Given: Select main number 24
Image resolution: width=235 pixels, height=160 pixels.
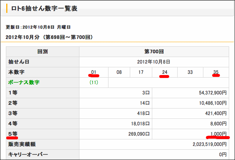Looking at the screenshot, I should pos(165,72).
